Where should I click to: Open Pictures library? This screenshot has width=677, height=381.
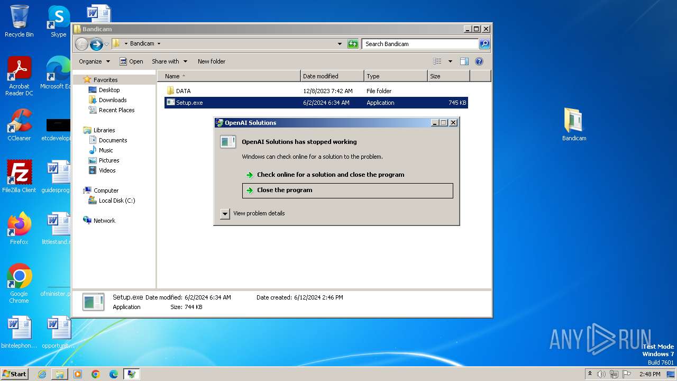(109, 160)
